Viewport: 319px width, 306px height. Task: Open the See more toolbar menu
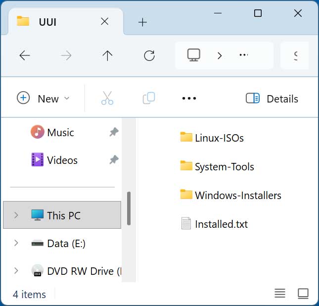[189, 98]
